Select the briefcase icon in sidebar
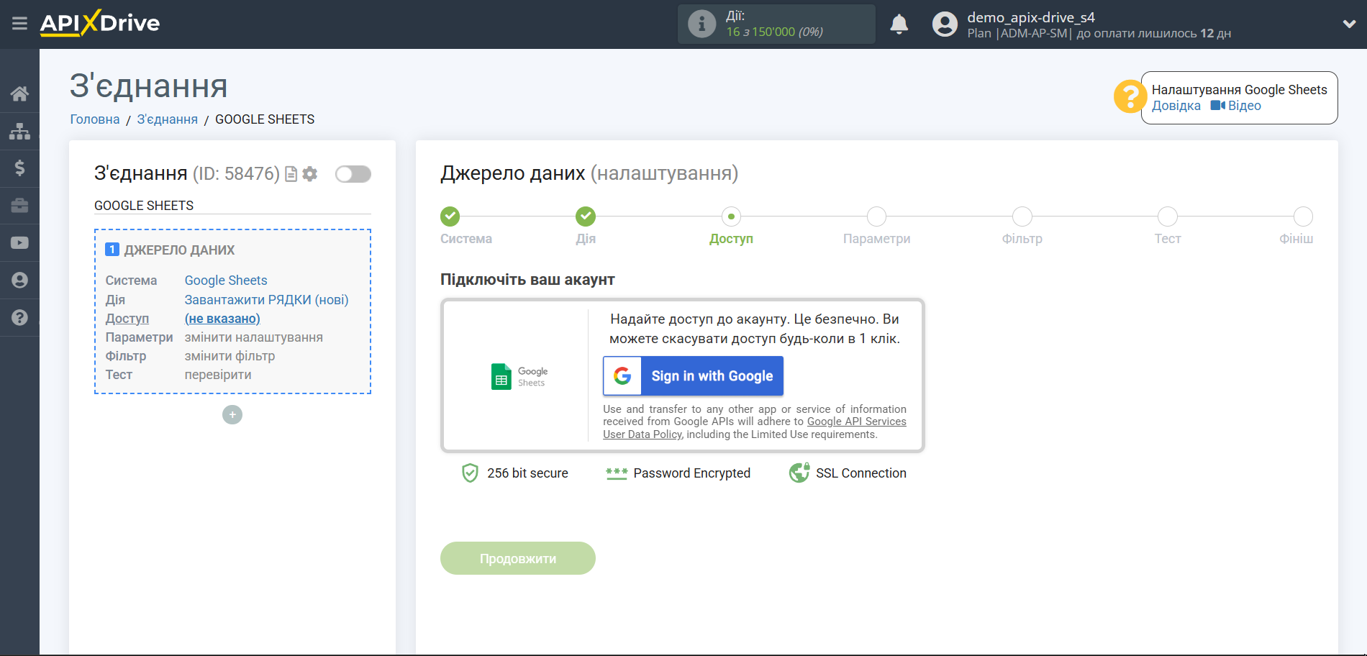 [x=19, y=205]
